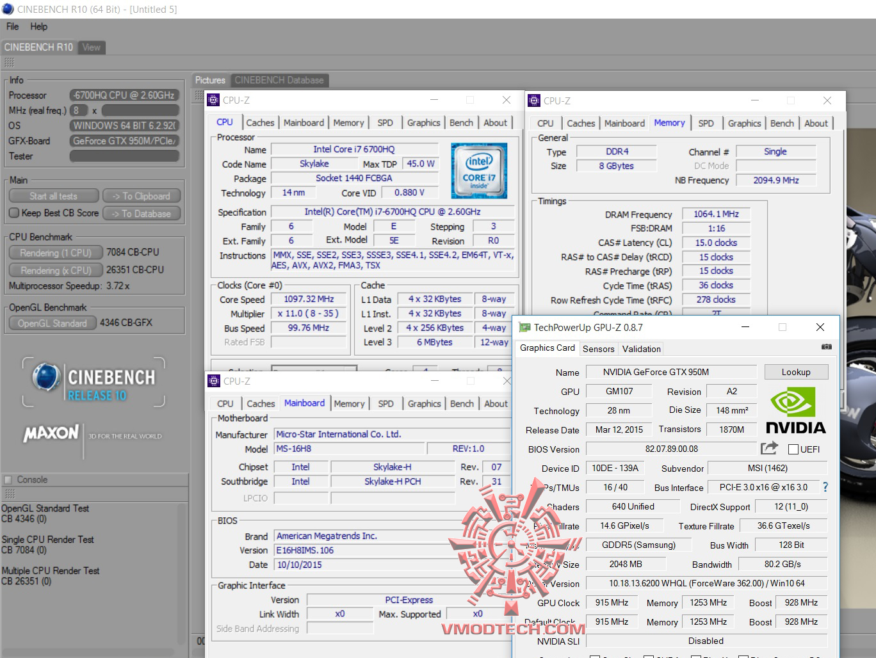Viewport: 876px width, 658px height.
Task: Click the CPU-Z icon of the CPU tab window
Action: pos(214,100)
